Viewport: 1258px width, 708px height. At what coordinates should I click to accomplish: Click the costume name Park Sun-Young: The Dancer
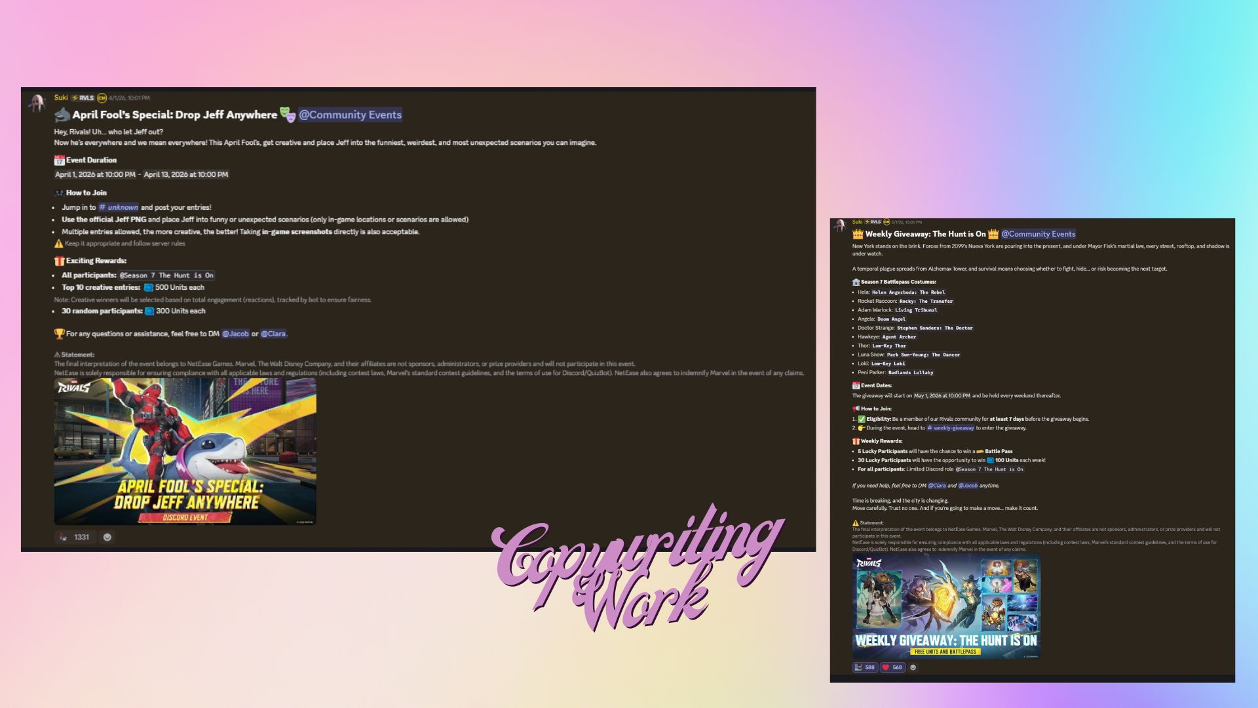coord(923,355)
